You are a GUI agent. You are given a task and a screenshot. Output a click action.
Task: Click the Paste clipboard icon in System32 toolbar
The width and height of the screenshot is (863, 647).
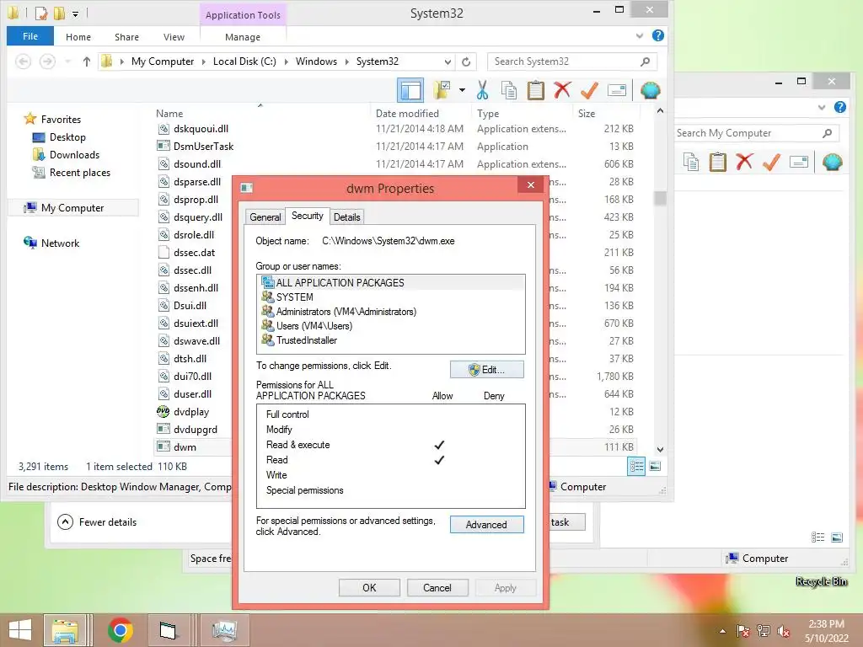tap(535, 90)
